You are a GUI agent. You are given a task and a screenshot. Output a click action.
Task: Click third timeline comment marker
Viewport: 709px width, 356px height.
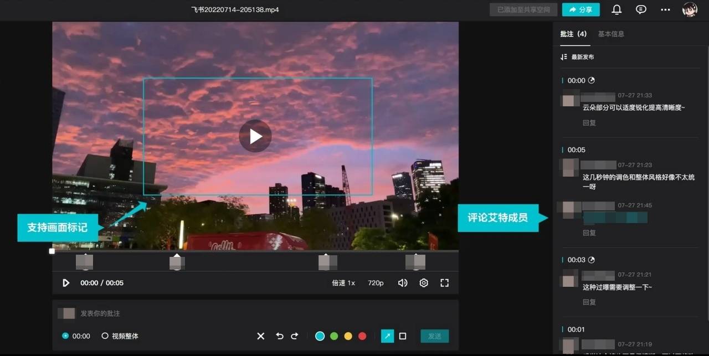point(327,261)
